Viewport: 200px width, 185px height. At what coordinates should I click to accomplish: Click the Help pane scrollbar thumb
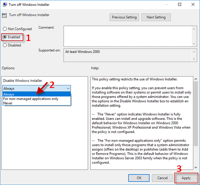point(196,114)
